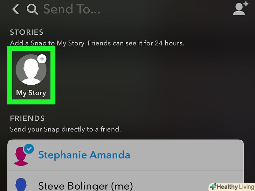Tap the Healthy Living green cross icon
255x191 pixels.
[213, 186]
